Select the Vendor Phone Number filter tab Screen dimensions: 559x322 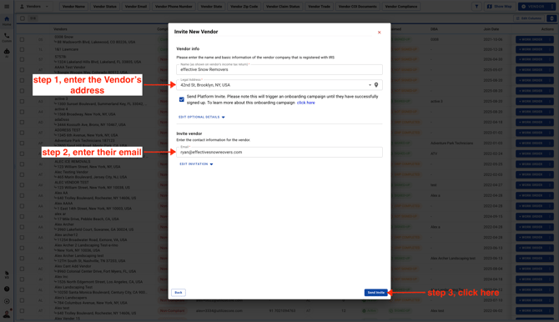click(x=174, y=7)
